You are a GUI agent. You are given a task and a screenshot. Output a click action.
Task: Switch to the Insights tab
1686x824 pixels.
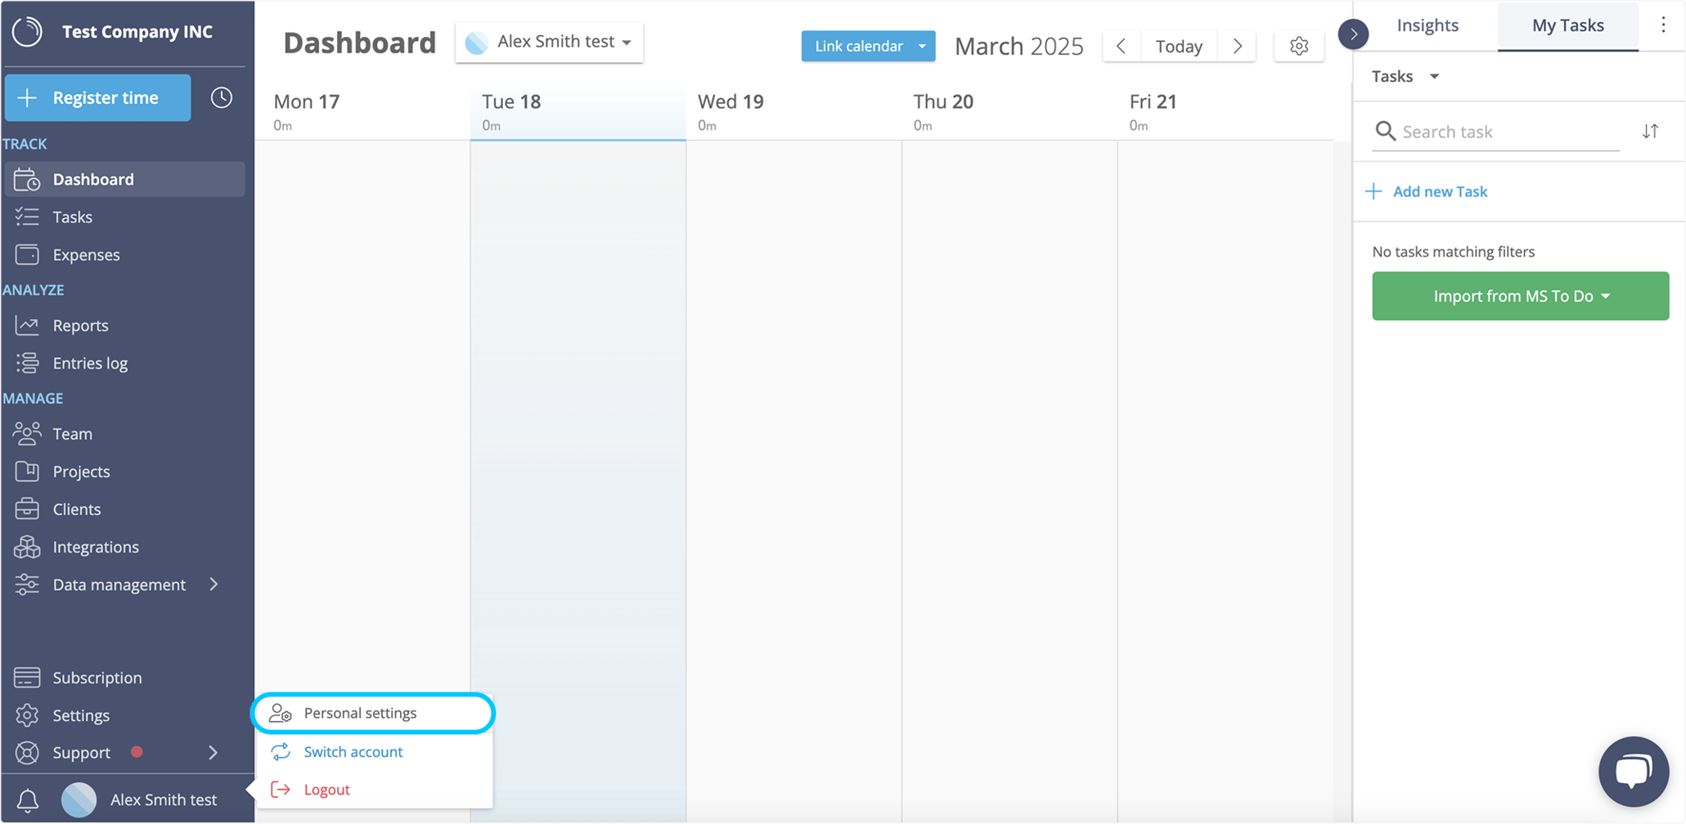point(1427,25)
